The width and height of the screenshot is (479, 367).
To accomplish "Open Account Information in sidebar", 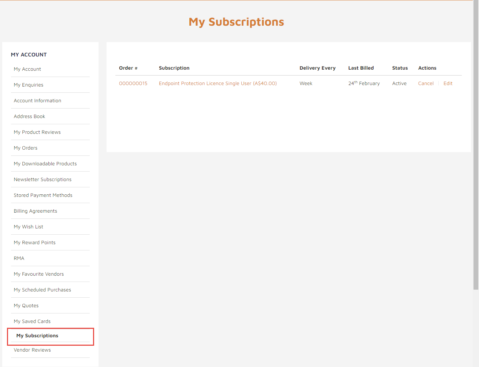I will click(37, 100).
